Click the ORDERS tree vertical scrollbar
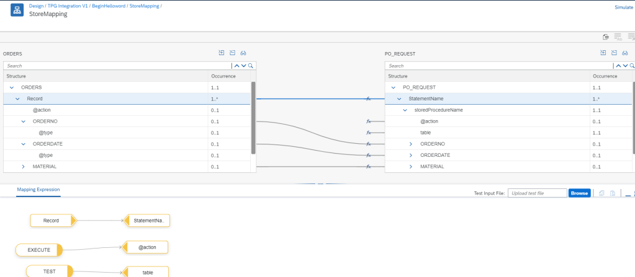 click(253, 118)
